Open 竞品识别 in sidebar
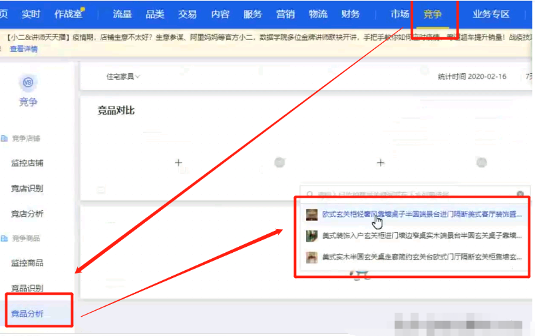The width and height of the screenshot is (535, 336). tap(27, 288)
